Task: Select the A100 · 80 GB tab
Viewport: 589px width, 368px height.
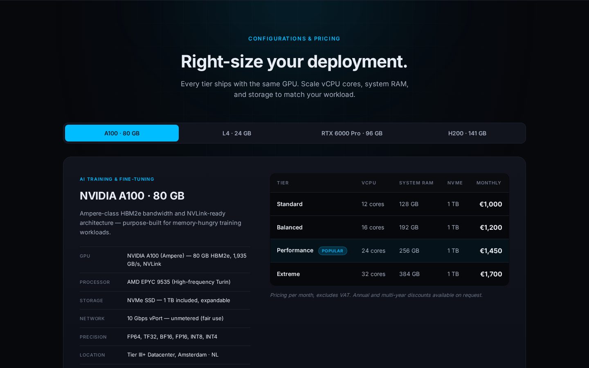Action: coord(122,133)
